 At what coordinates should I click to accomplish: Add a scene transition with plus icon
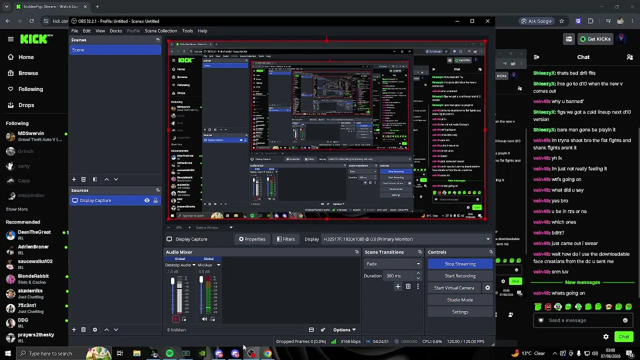click(x=398, y=286)
